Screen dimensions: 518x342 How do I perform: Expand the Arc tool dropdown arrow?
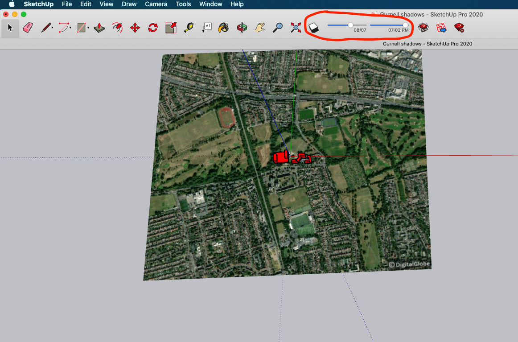point(70,28)
